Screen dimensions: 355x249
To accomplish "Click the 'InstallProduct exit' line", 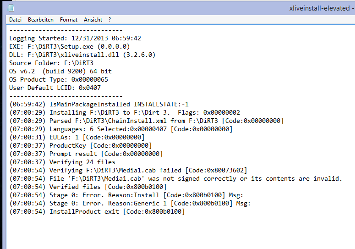I will click(x=97, y=211).
